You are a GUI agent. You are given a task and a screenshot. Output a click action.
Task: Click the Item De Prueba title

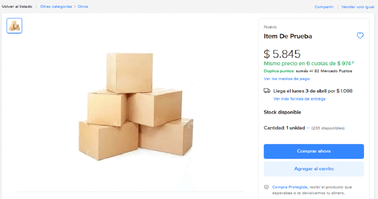[x=288, y=36]
